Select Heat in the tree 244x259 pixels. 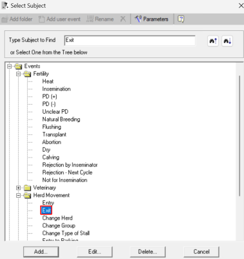(48, 81)
